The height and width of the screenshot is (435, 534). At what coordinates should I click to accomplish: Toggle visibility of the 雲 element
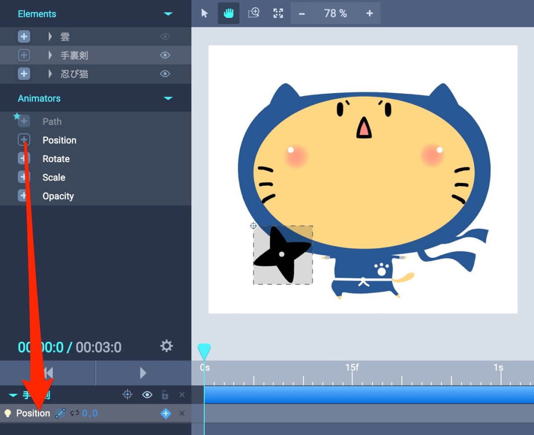click(x=165, y=37)
